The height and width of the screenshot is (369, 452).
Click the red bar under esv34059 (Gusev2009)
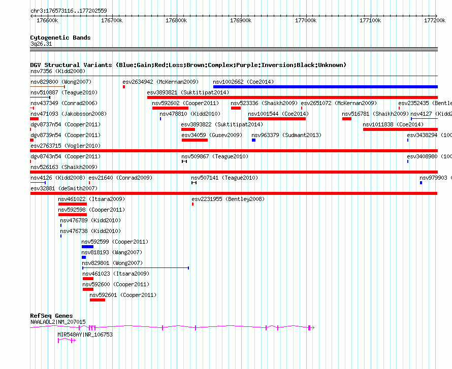195,140
